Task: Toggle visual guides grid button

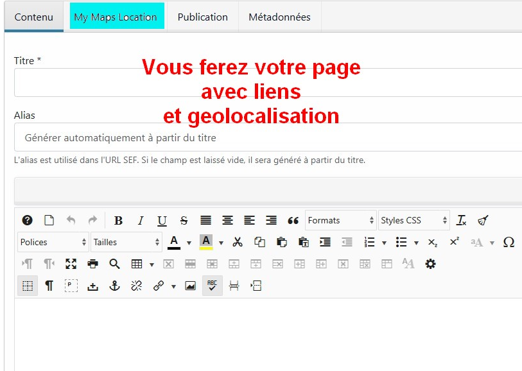Action: click(28, 286)
